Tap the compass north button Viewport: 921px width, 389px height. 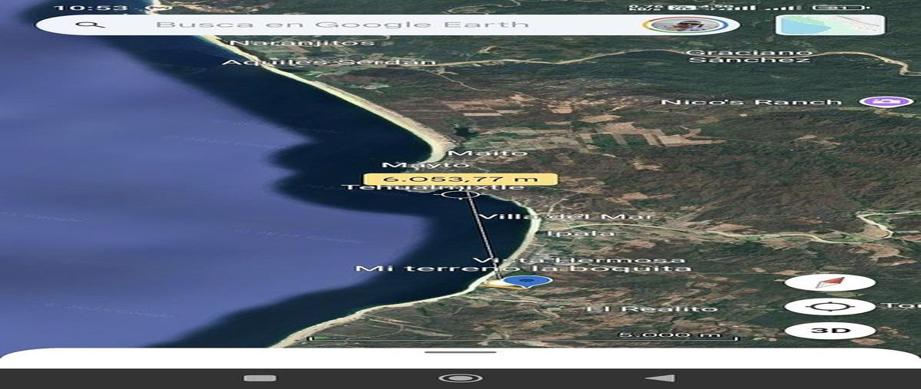point(830,282)
